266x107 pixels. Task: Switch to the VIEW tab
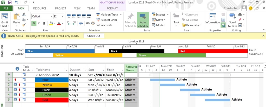(77, 8)
